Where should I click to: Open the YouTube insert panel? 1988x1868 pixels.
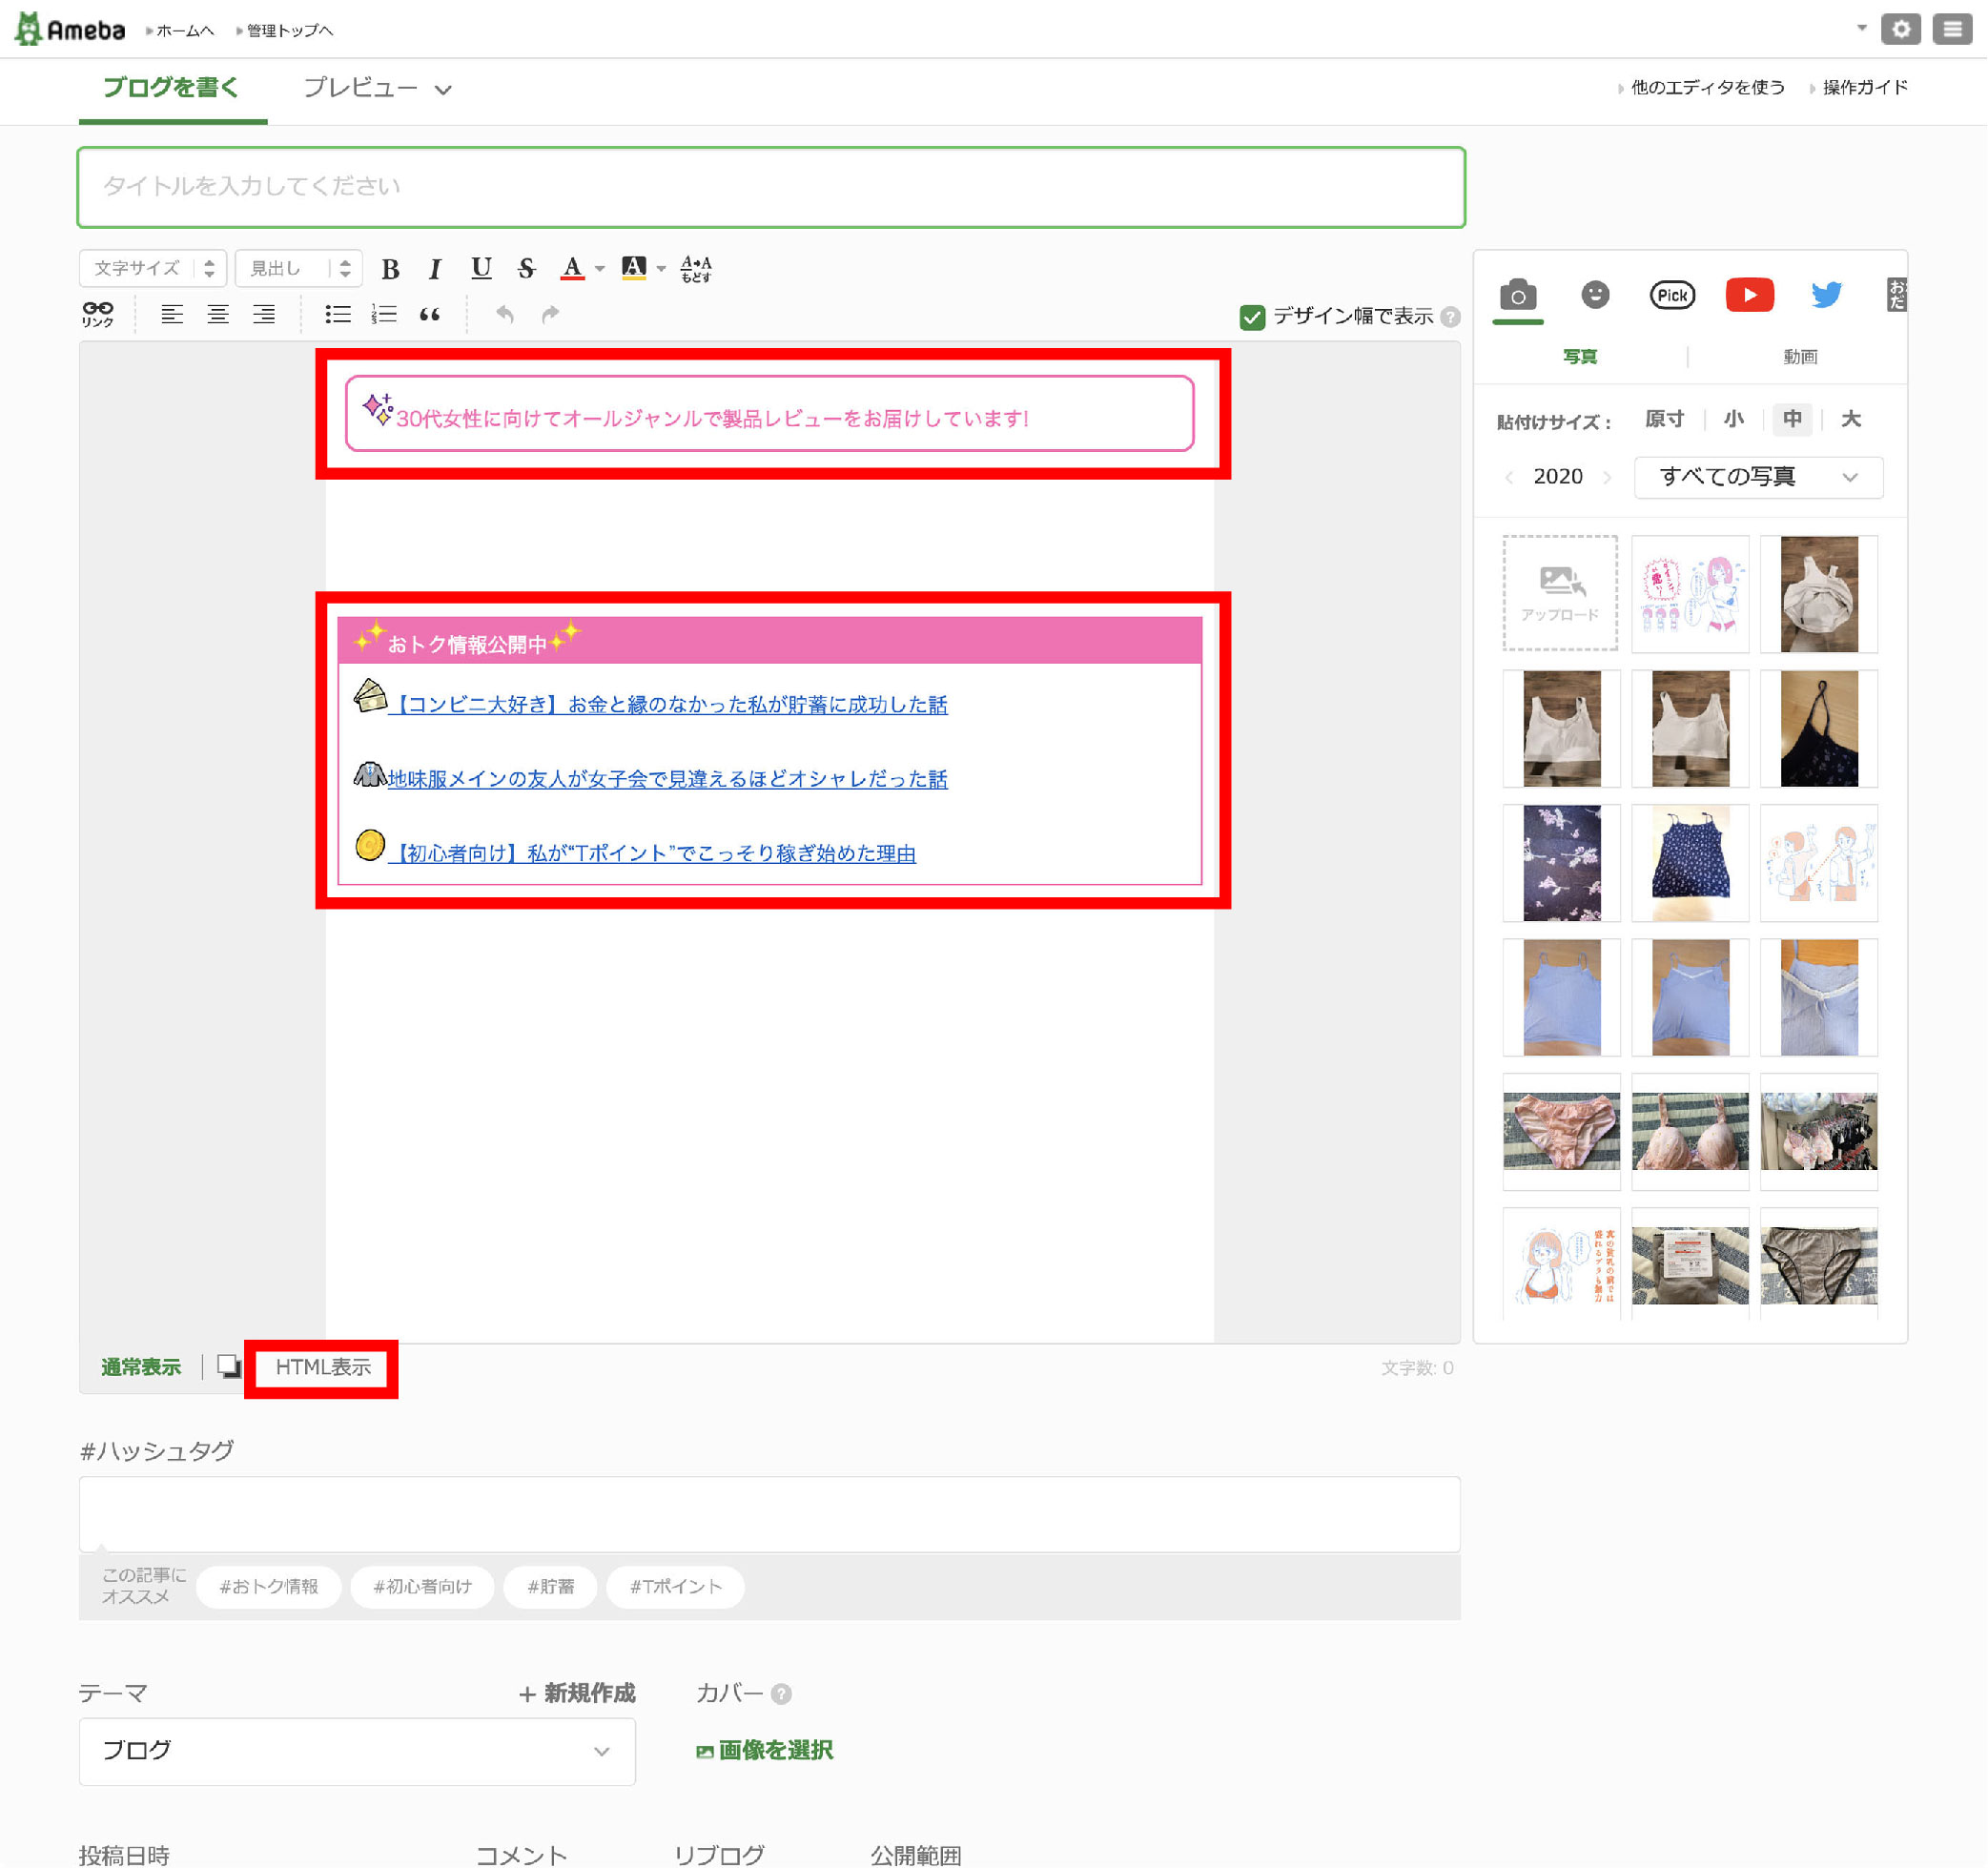(1749, 295)
